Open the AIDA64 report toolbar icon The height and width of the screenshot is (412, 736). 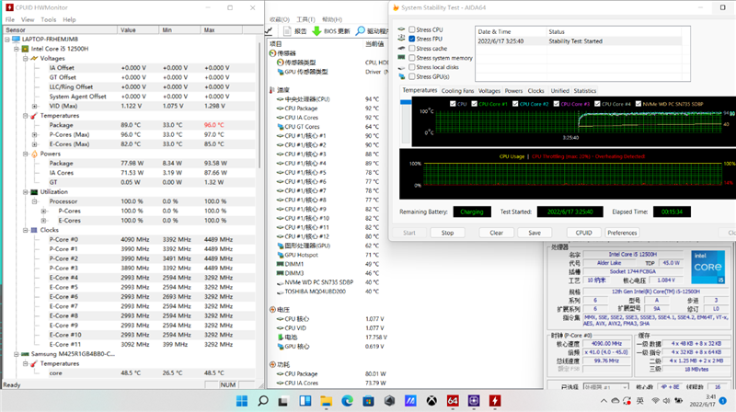pos(288,31)
